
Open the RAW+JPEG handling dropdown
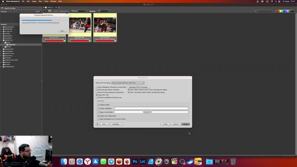(x=128, y=83)
